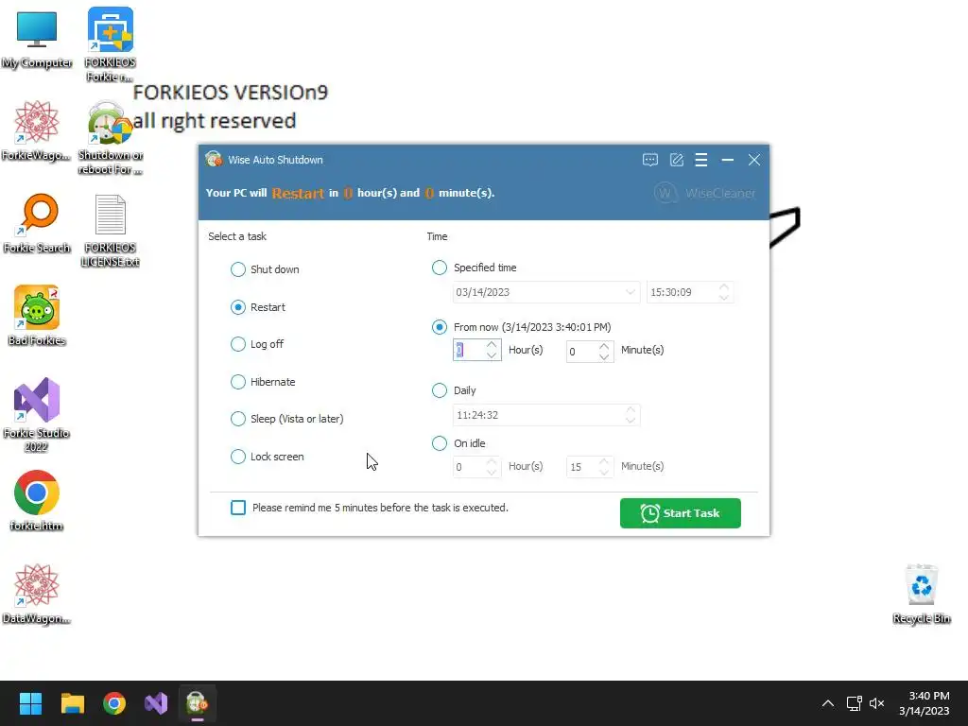The image size is (968, 726).
Task: Open Forkie Studio 2022 desktop shortcut
Action: tap(37, 415)
